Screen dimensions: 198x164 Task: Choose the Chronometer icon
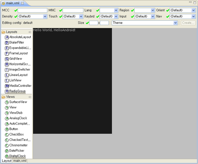click(7, 145)
